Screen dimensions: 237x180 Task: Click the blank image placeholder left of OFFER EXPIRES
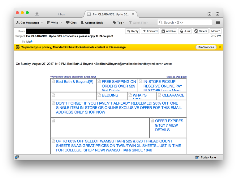tap(53, 120)
